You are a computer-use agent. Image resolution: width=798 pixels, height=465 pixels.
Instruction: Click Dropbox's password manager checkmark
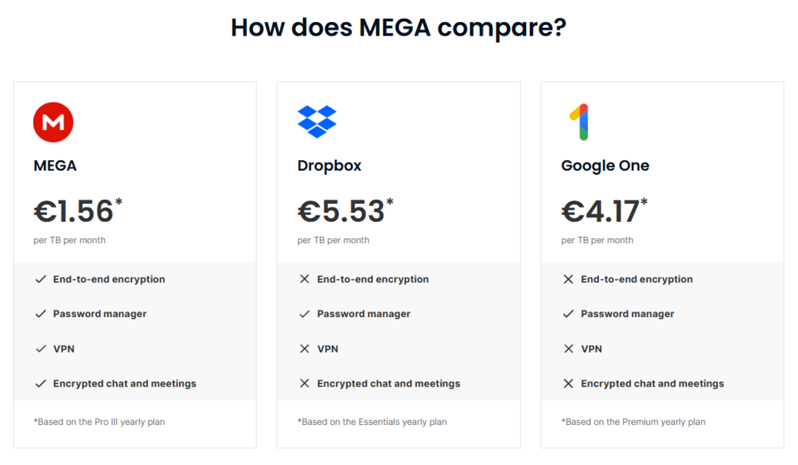(305, 314)
